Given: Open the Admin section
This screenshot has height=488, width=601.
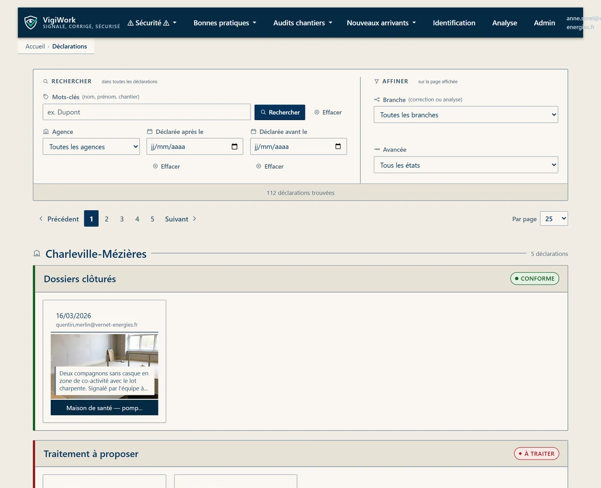Looking at the screenshot, I should coord(544,23).
